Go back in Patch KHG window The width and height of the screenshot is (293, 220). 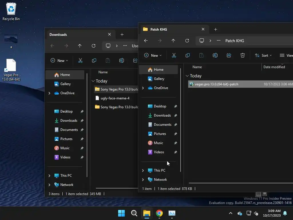point(146,41)
